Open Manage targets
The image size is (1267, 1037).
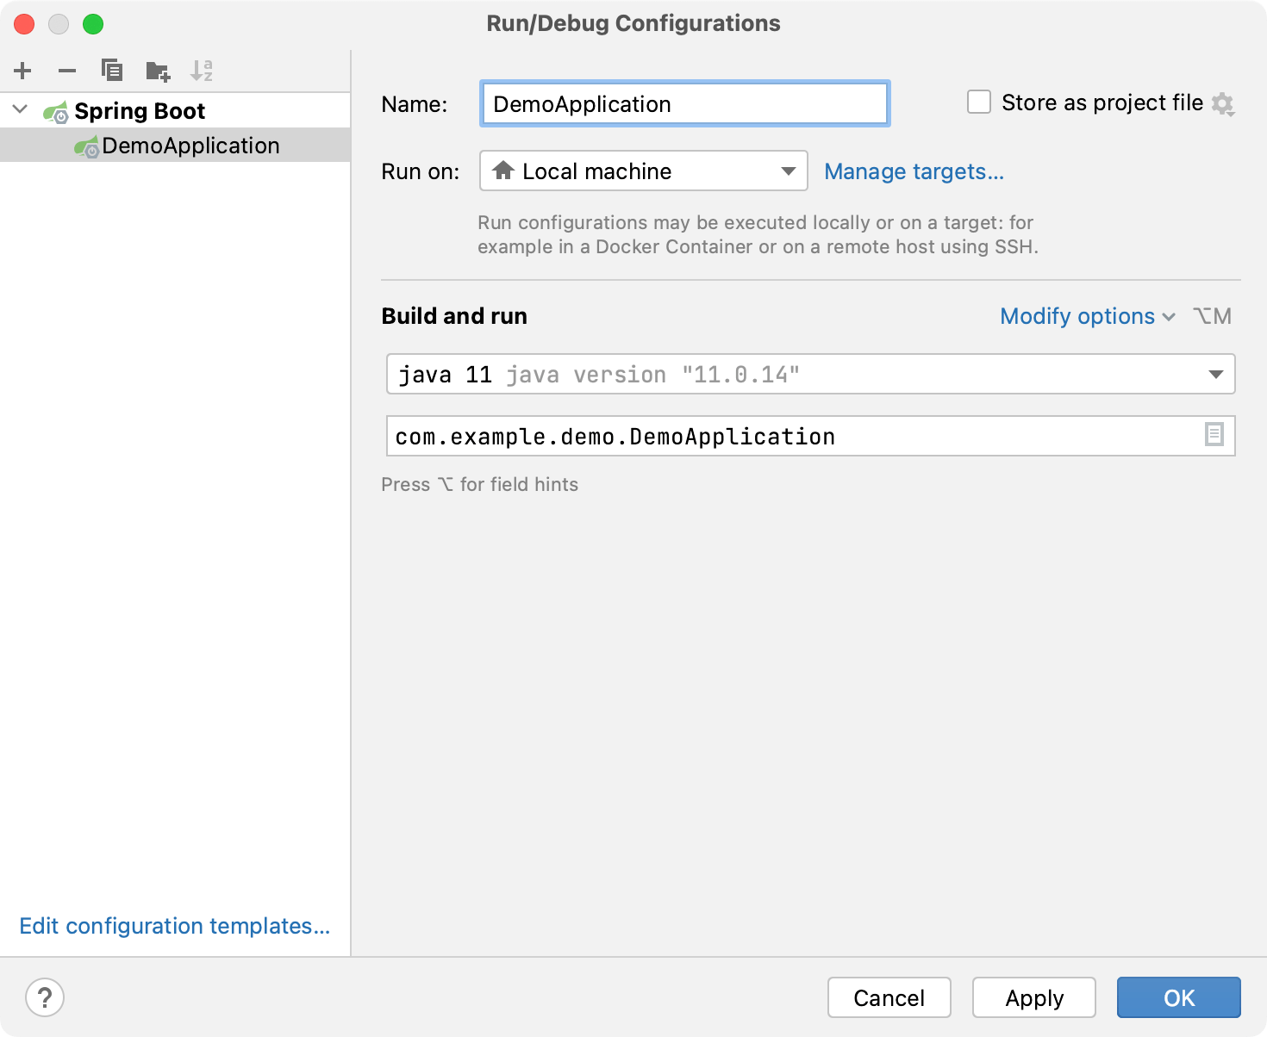click(914, 171)
